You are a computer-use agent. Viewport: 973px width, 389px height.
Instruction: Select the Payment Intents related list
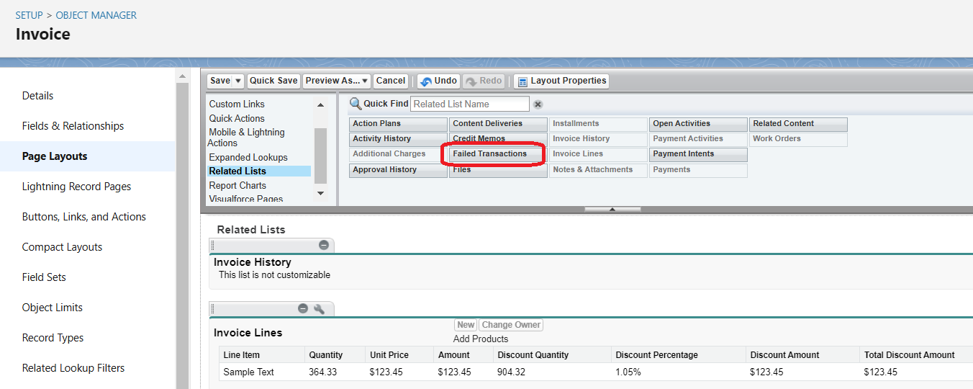(698, 154)
